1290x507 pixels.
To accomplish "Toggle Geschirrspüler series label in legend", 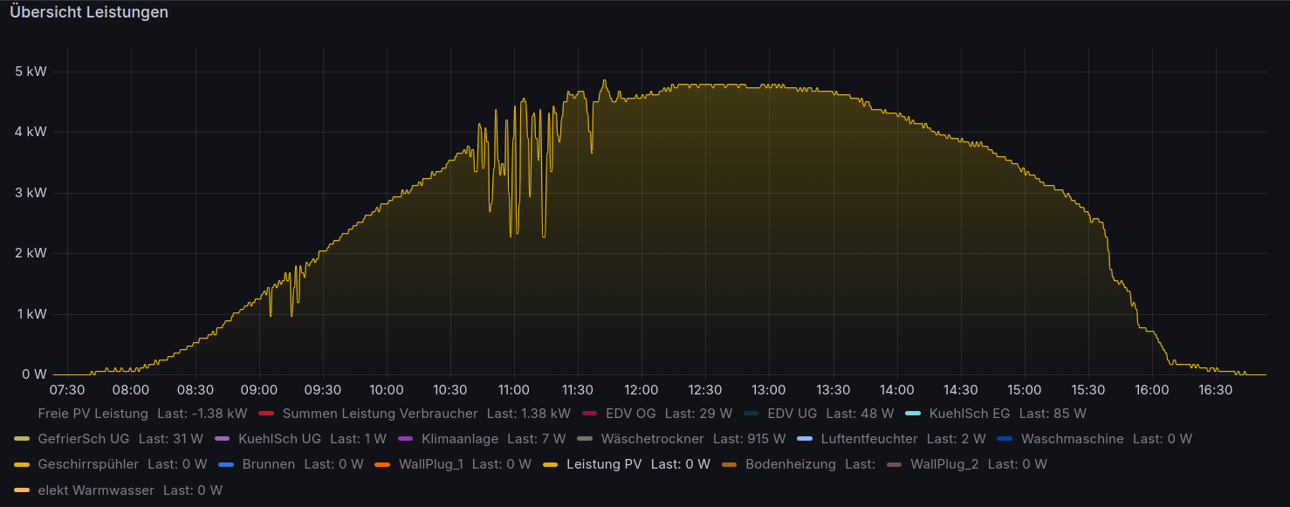I will tap(88, 464).
